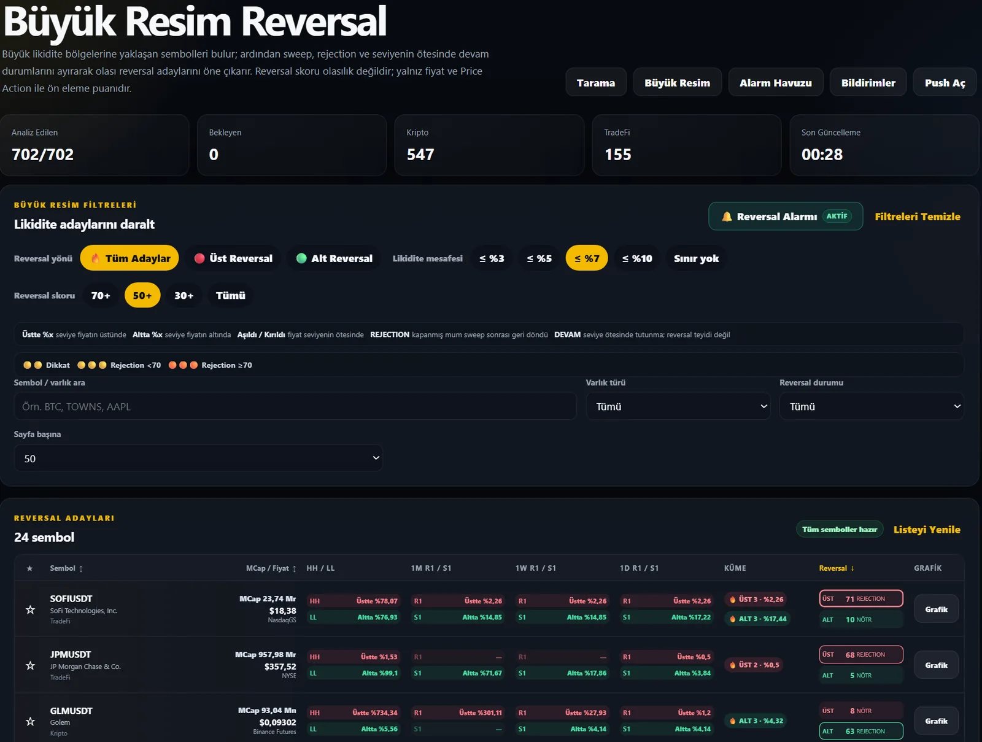
Task: Open Grafik for GLMUSDT
Action: pyautogui.click(x=937, y=721)
